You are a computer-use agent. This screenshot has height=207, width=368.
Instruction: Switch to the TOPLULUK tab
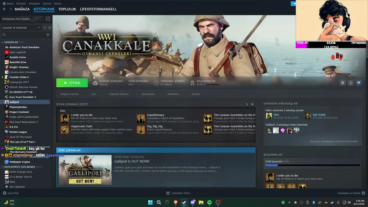pos(67,9)
